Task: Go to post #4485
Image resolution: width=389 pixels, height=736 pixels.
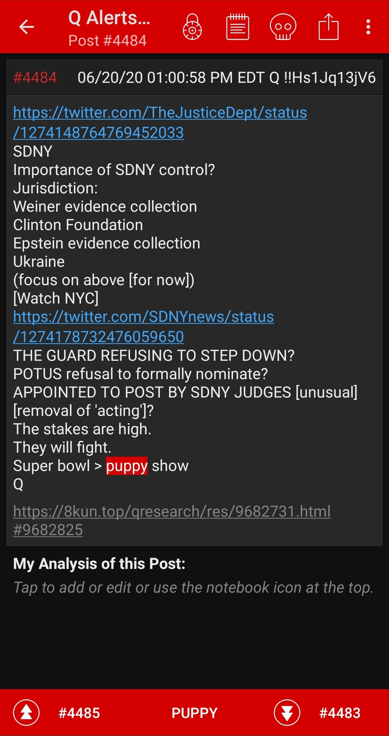Action: coord(79,713)
